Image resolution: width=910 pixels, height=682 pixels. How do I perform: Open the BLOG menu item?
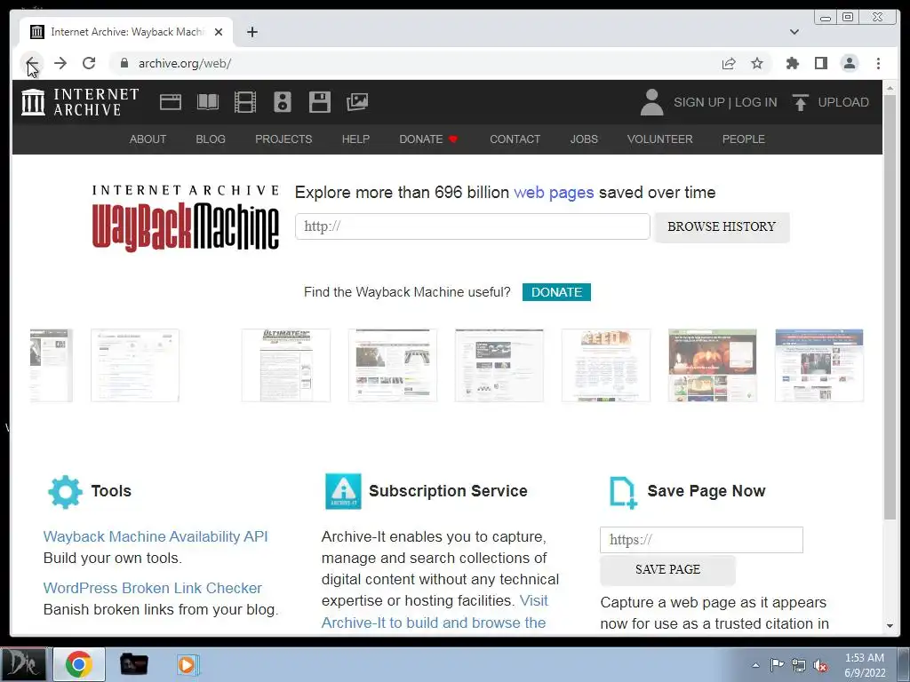click(210, 139)
